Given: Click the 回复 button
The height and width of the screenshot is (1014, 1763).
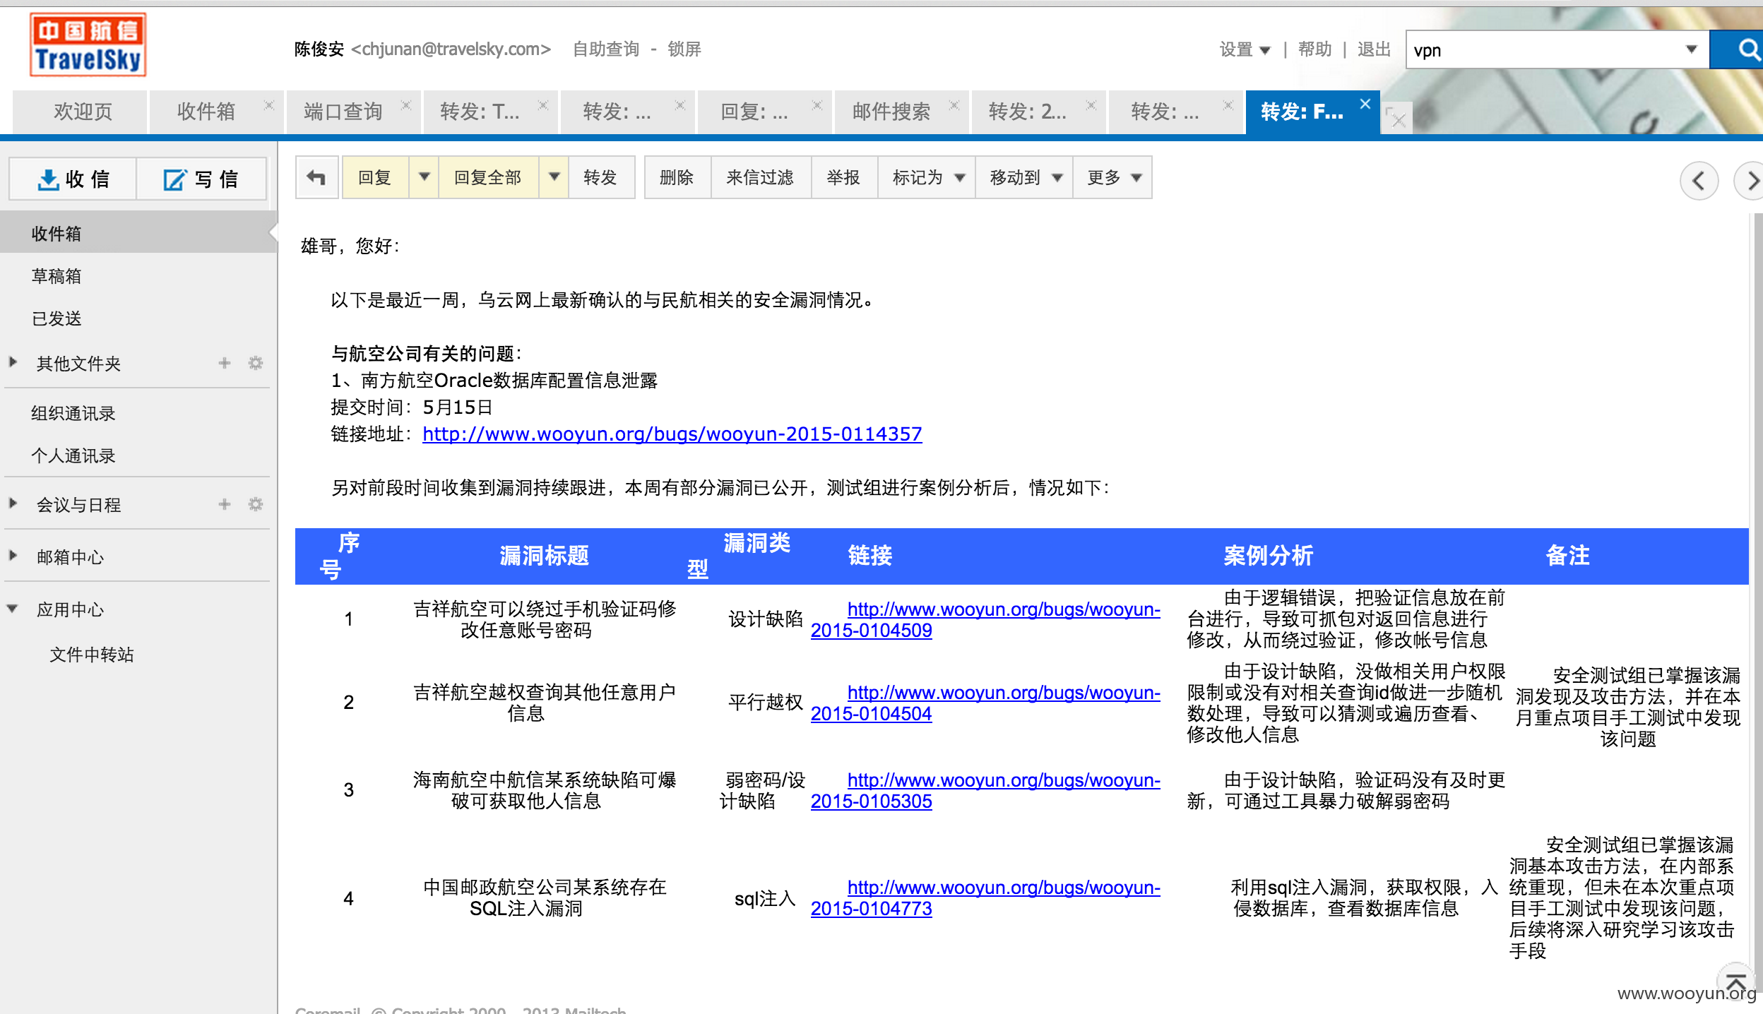Looking at the screenshot, I should [375, 177].
